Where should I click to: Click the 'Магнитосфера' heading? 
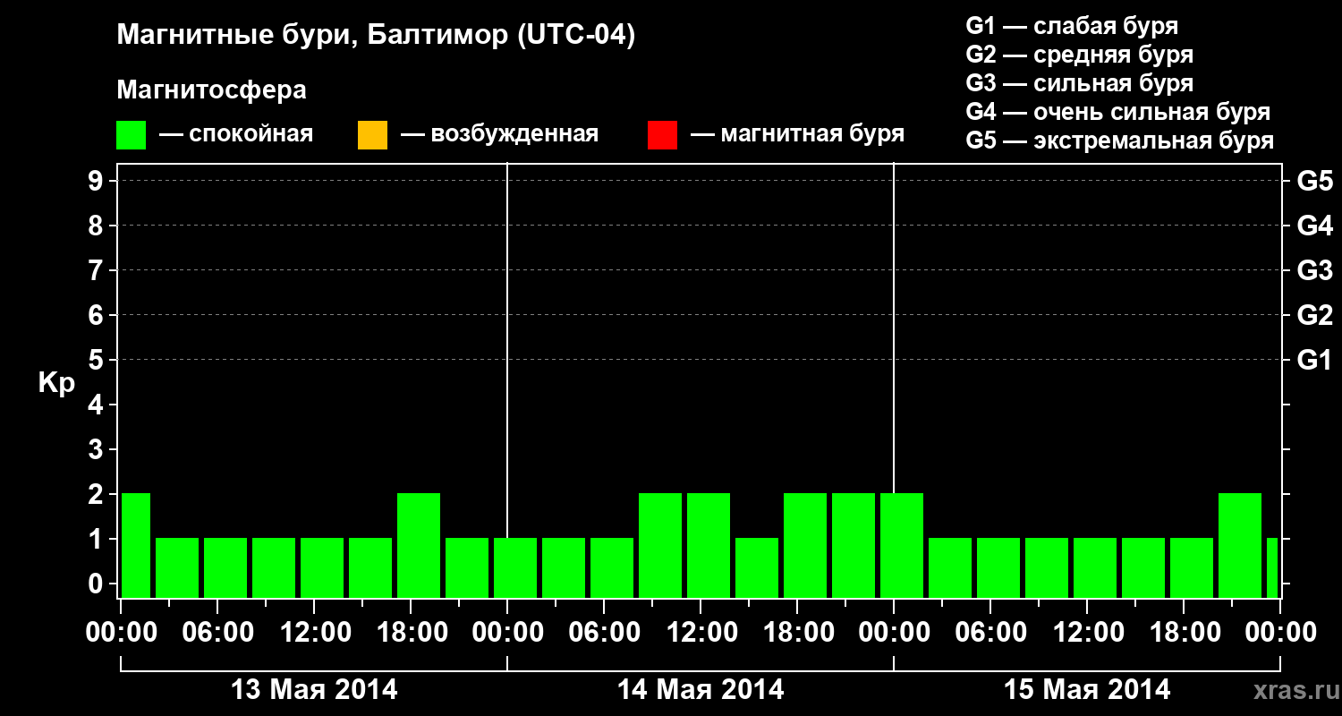[x=211, y=90]
